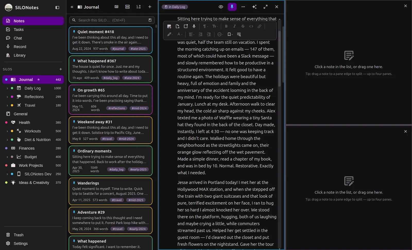Unpin the Quiet moment #418 note card

(x=74, y=32)
